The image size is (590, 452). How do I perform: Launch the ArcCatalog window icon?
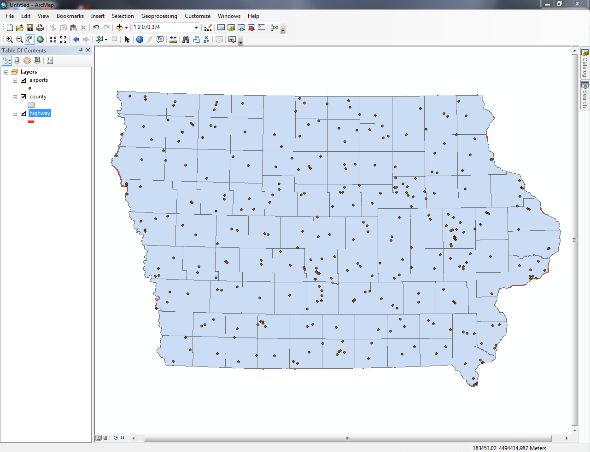tap(231, 27)
